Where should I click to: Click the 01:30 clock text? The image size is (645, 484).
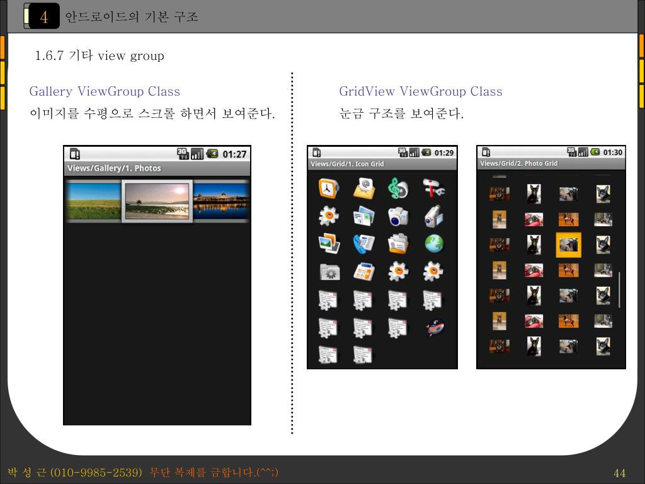pyautogui.click(x=613, y=153)
